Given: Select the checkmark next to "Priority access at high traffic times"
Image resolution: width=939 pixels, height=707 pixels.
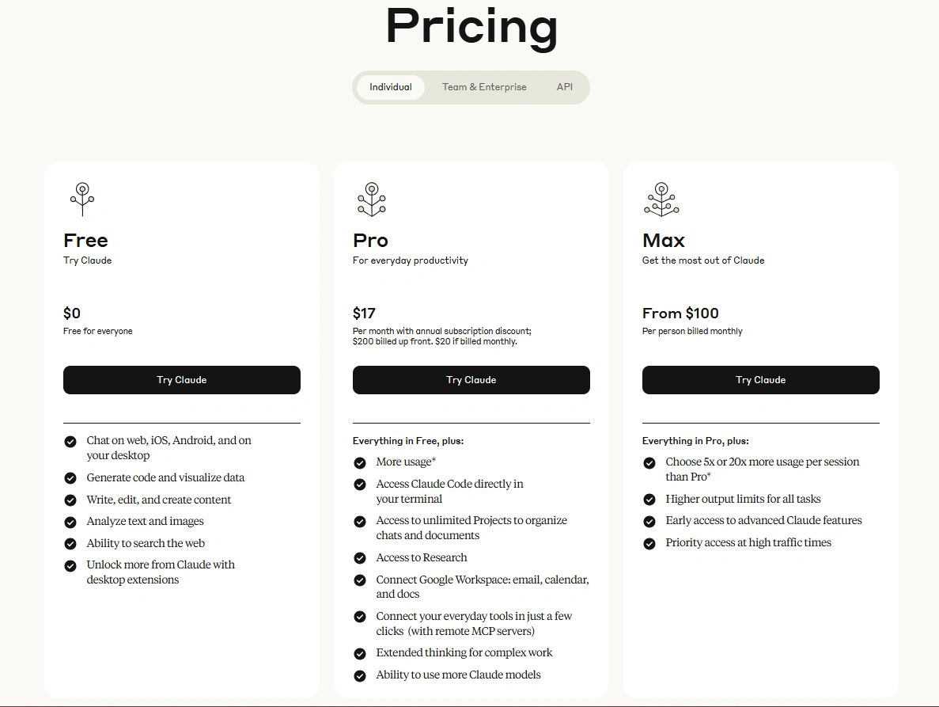Looking at the screenshot, I should (649, 542).
